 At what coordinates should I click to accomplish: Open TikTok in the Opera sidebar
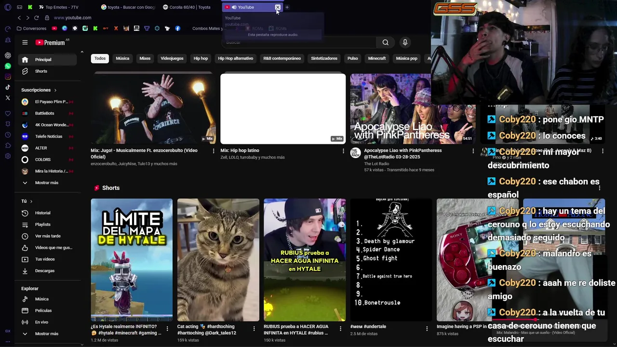point(8,87)
